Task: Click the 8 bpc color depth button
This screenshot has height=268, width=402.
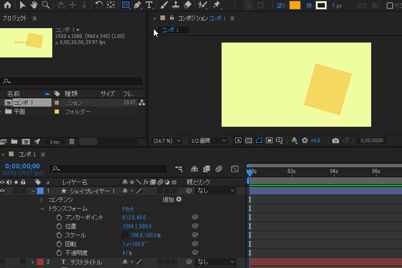Action: tap(55, 142)
